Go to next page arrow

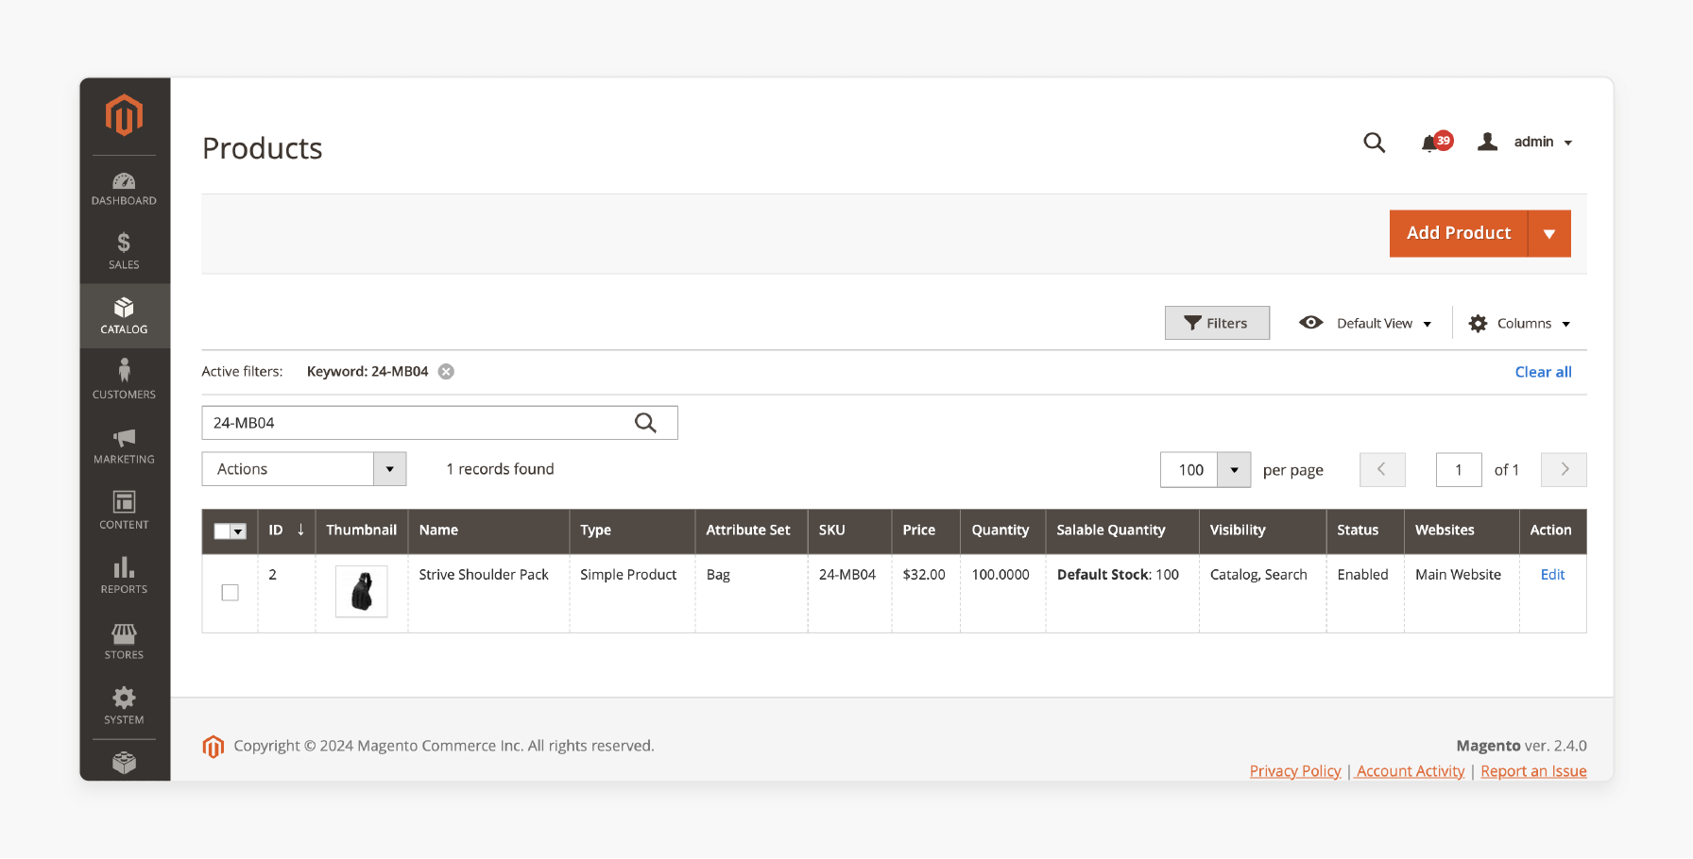pyautogui.click(x=1564, y=469)
